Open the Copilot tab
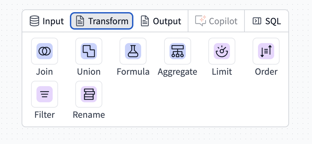 click(x=216, y=21)
